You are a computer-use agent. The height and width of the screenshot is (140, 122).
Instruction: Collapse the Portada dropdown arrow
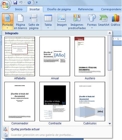pyautogui.click(x=7, y=28)
